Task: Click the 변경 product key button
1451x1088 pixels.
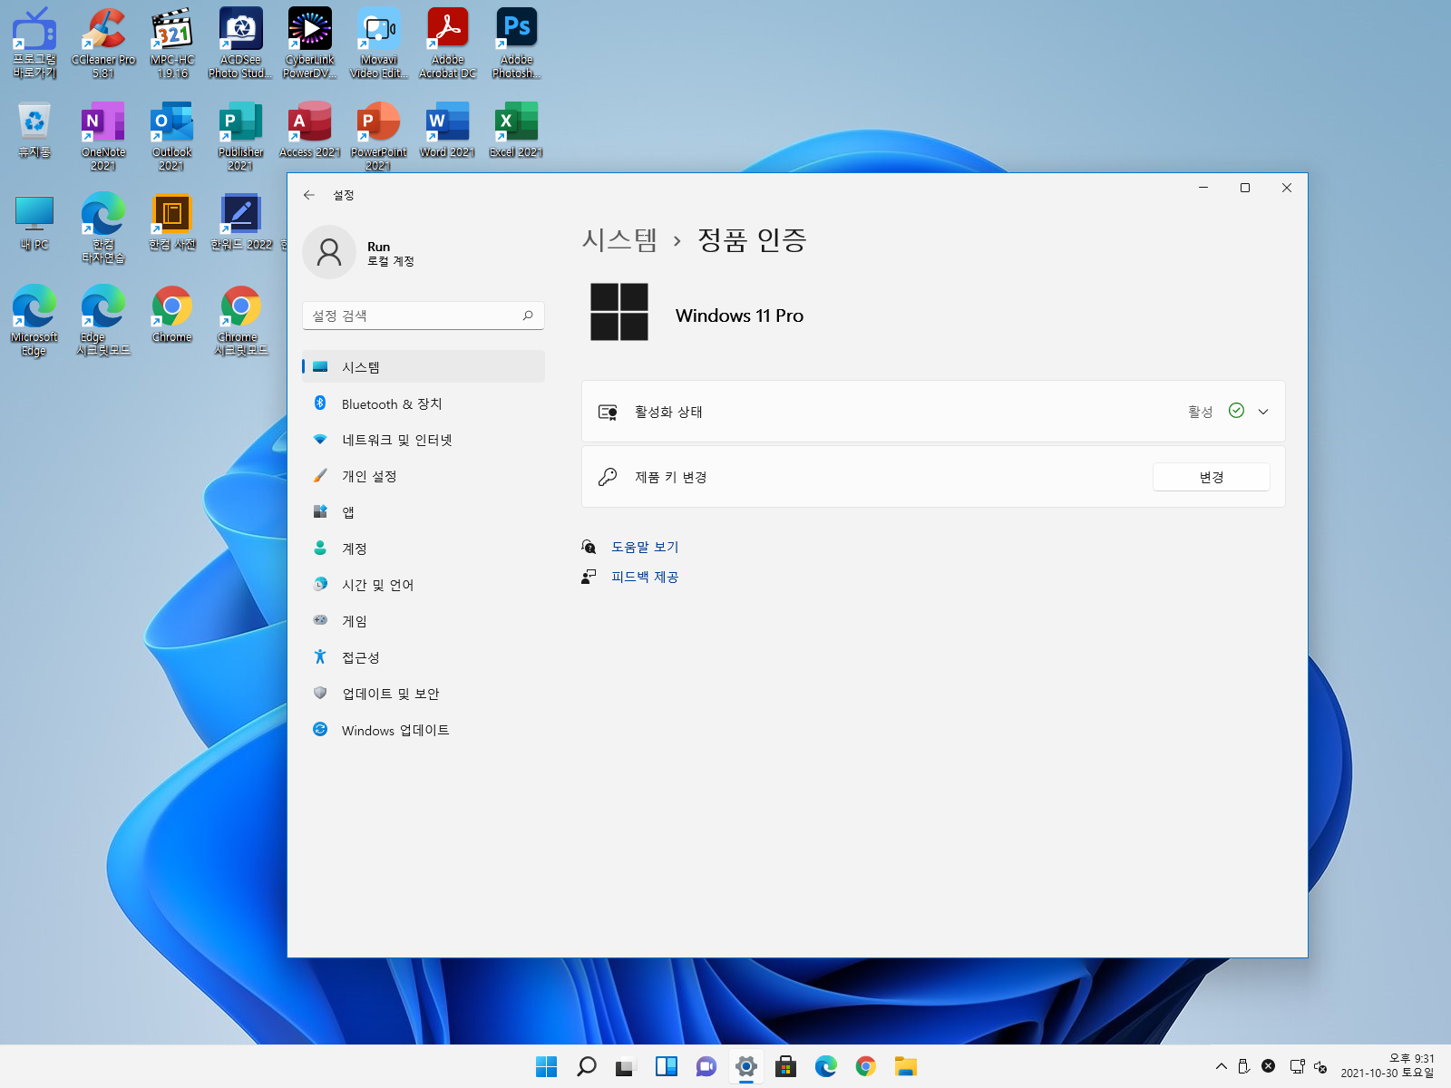Action: click(1211, 477)
